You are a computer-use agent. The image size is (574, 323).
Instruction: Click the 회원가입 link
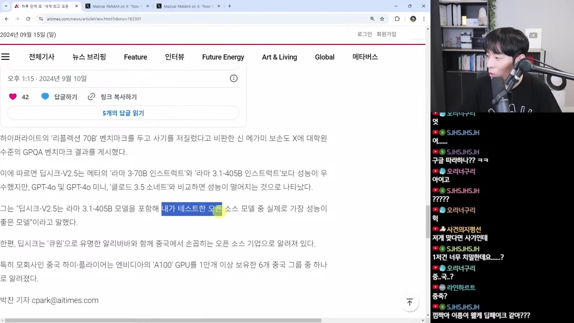[x=387, y=34]
